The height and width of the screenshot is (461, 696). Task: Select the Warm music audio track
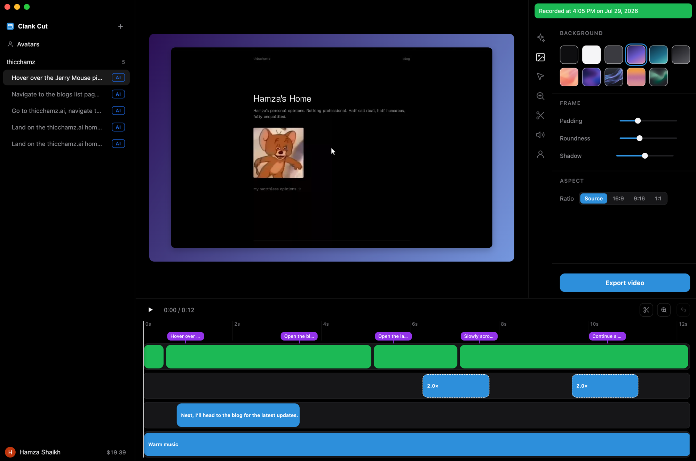417,444
